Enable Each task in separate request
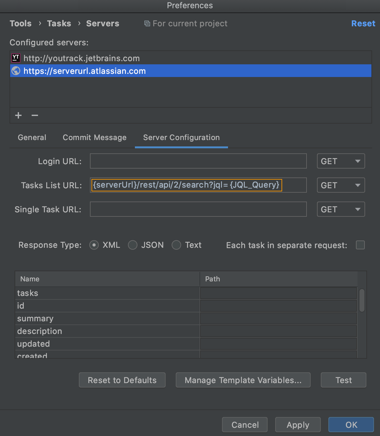Viewport: 380px width, 436px height. [x=360, y=245]
